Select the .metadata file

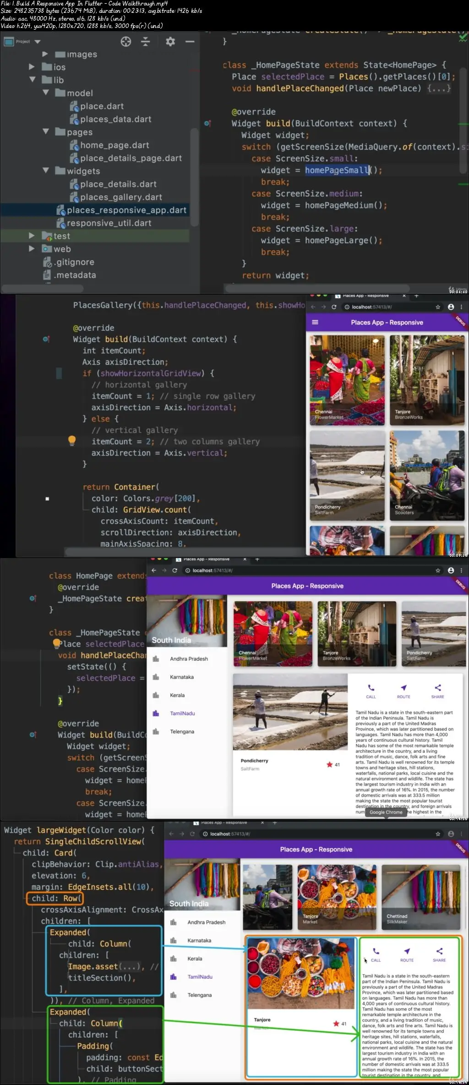(x=70, y=275)
